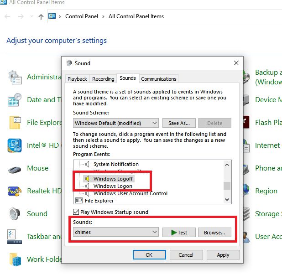Switch to the Communications tab
The width and height of the screenshot is (282, 280).
159,79
